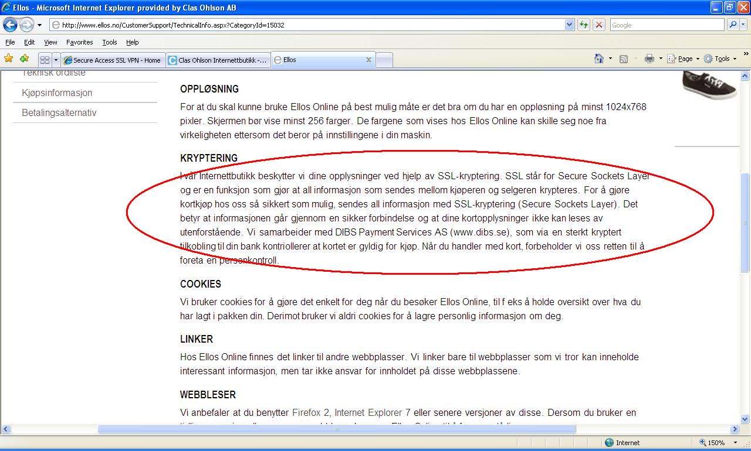Open the tab list dropdown arrow
Viewport: 751px width, 451px height.
pos(56,60)
